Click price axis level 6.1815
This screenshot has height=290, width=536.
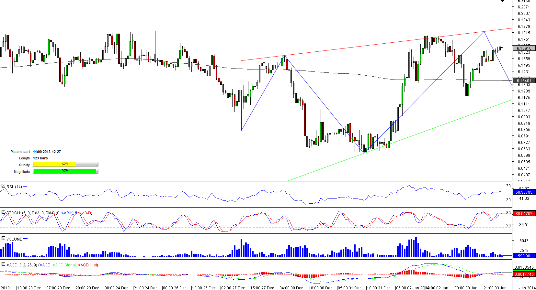click(x=524, y=33)
